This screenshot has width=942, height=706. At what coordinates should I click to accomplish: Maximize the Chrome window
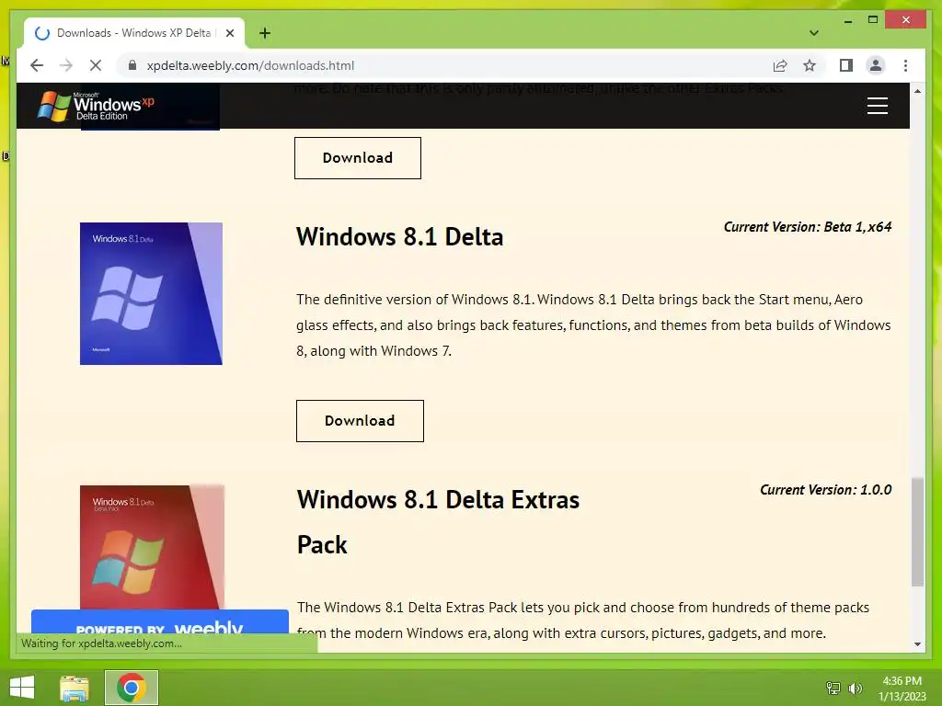click(873, 20)
